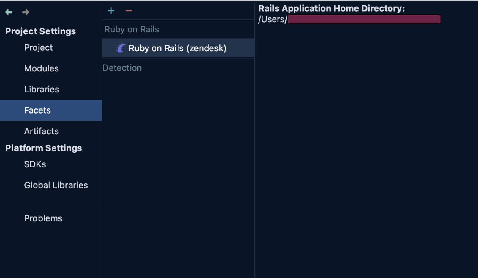Click the back navigation arrow
Image resolution: width=478 pixels, height=278 pixels.
pyautogui.click(x=9, y=12)
